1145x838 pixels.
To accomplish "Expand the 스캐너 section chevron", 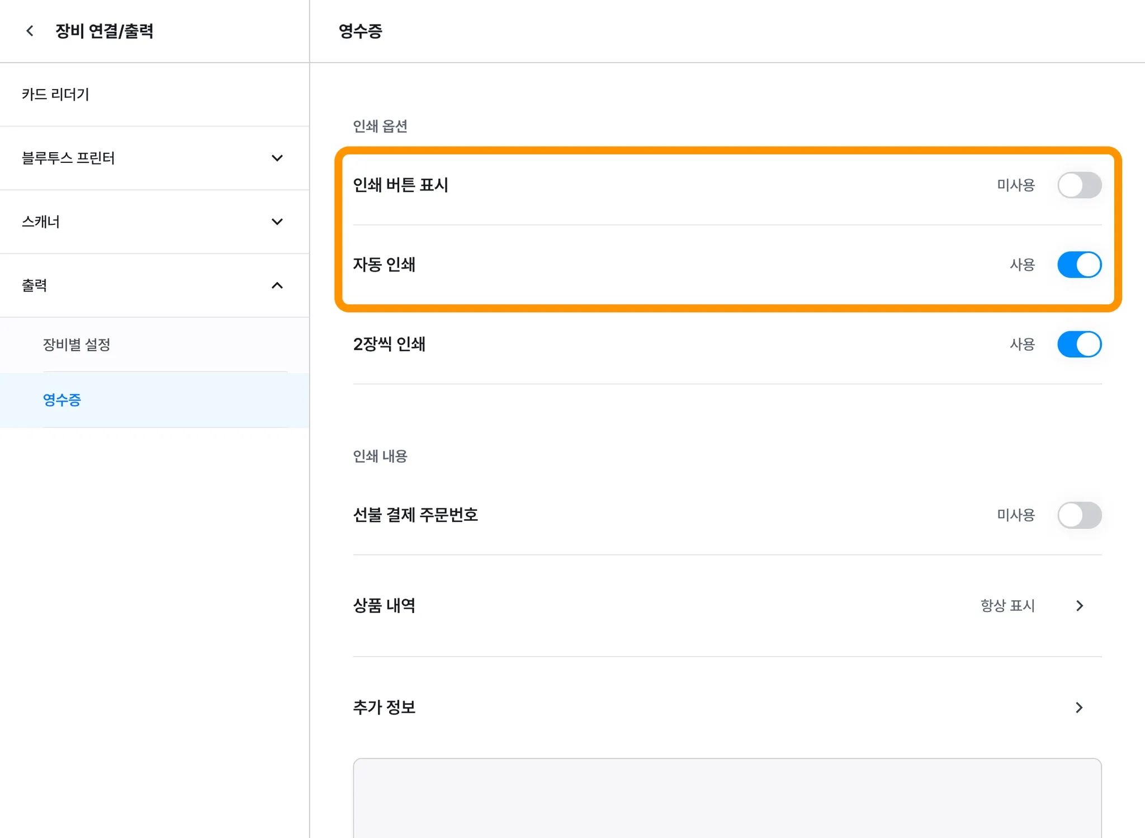I will click(277, 222).
